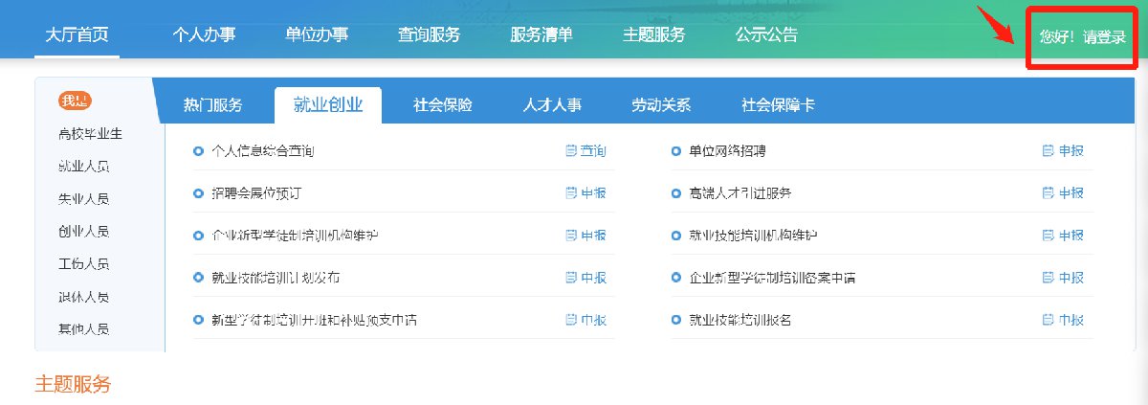This screenshot has width=1148, height=405.
Task: Open the 企业新型学徒制培训机构维护 service entry
Action: [x=295, y=236]
